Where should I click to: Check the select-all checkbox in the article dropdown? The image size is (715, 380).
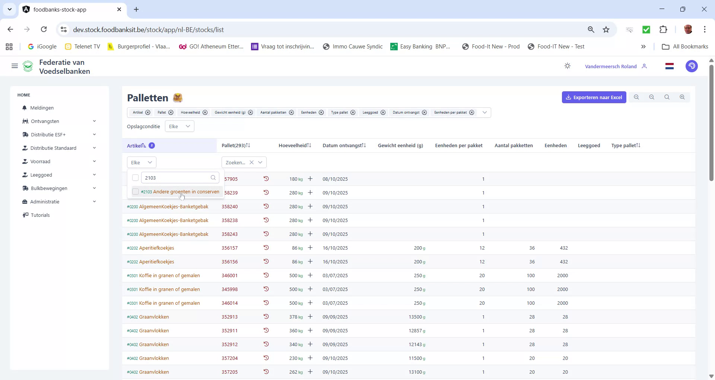[135, 178]
